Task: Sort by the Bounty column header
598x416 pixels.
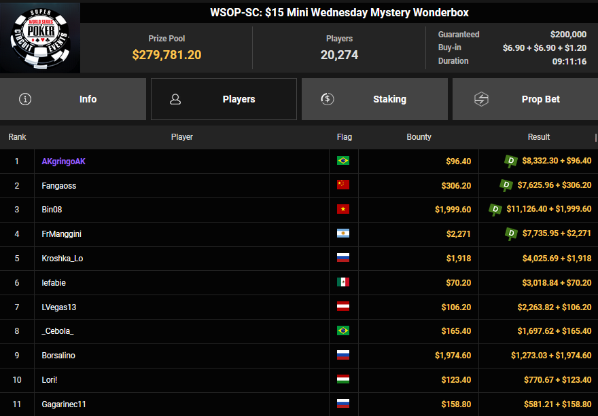Action: (x=419, y=137)
